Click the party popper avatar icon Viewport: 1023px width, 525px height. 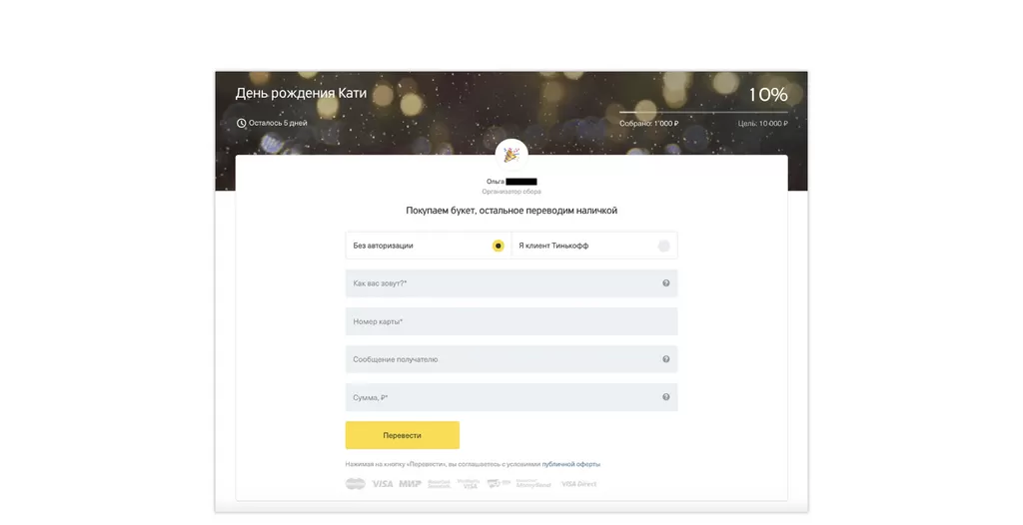511,155
